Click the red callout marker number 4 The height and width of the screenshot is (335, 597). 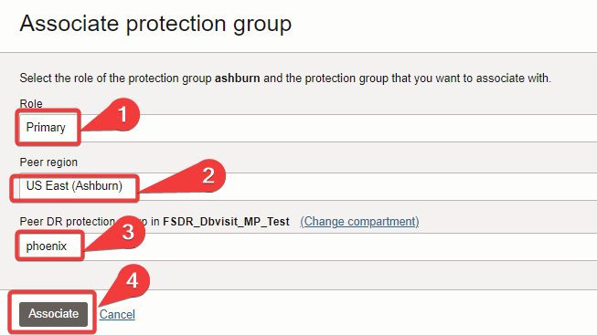point(133,280)
